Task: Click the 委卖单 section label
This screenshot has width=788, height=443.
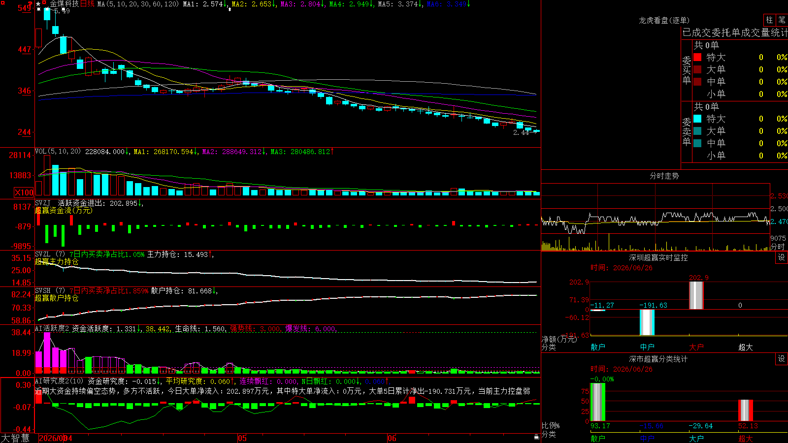Action: 687,131
